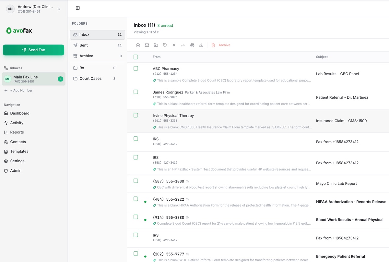Add contact icon next to (202) 555-7777
This screenshot has width=389, height=262.
point(188,254)
